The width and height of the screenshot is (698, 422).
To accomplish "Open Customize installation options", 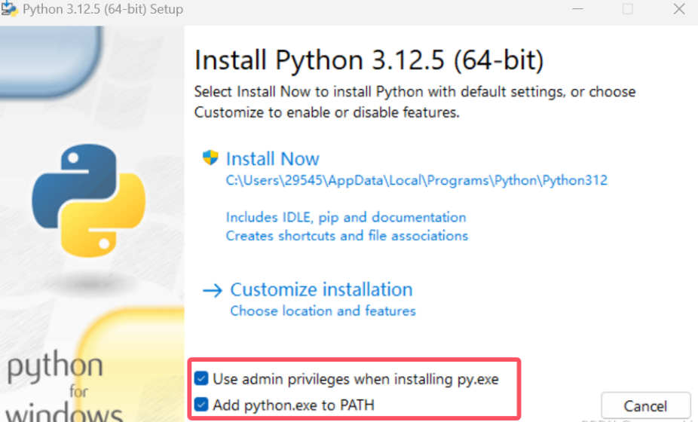I will (x=321, y=290).
